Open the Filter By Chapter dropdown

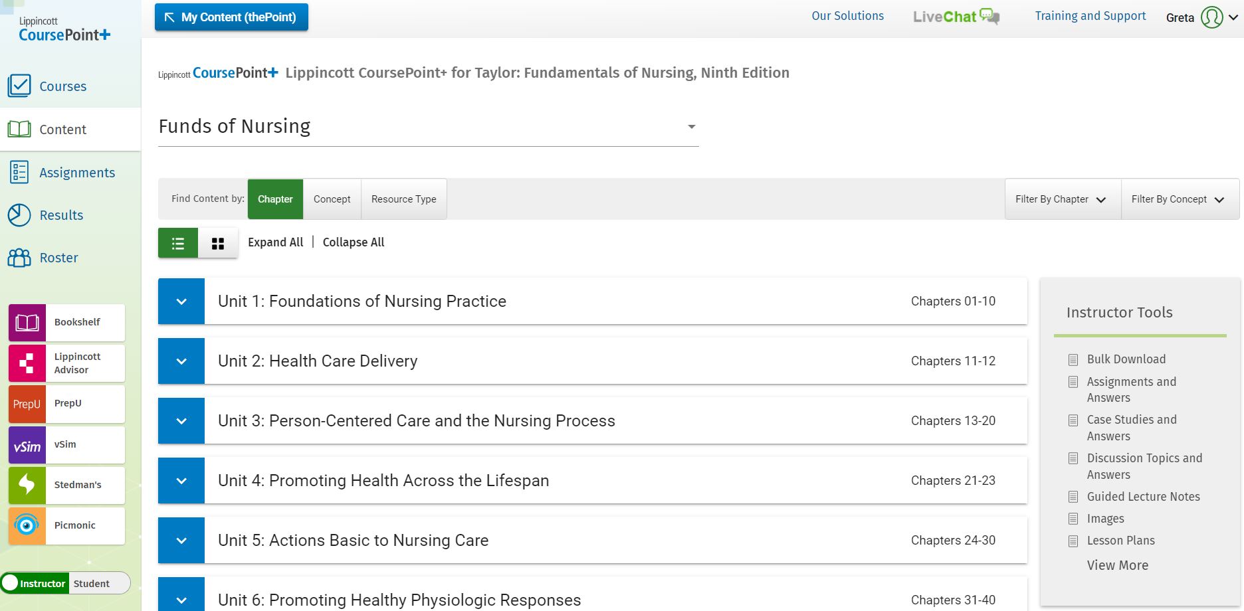1061,199
